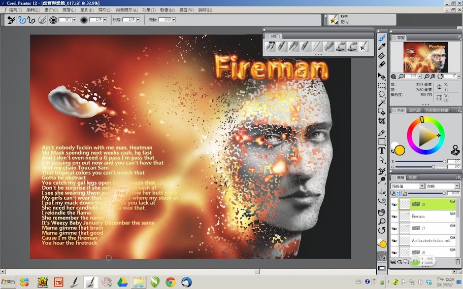This screenshot has height=289, width=463.
Task: Hide the Fireman layer
Action: click(x=394, y=216)
